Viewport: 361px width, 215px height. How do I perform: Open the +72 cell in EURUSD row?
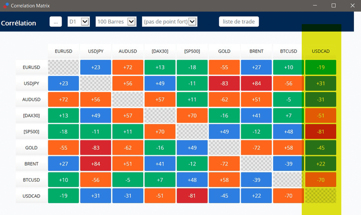[128, 67]
